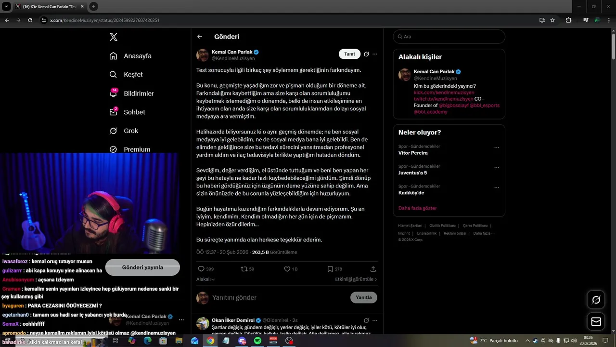Open Kemal Can Parlak's profile avatar on post
Screen dimensions: 616x347
[x=203, y=55]
